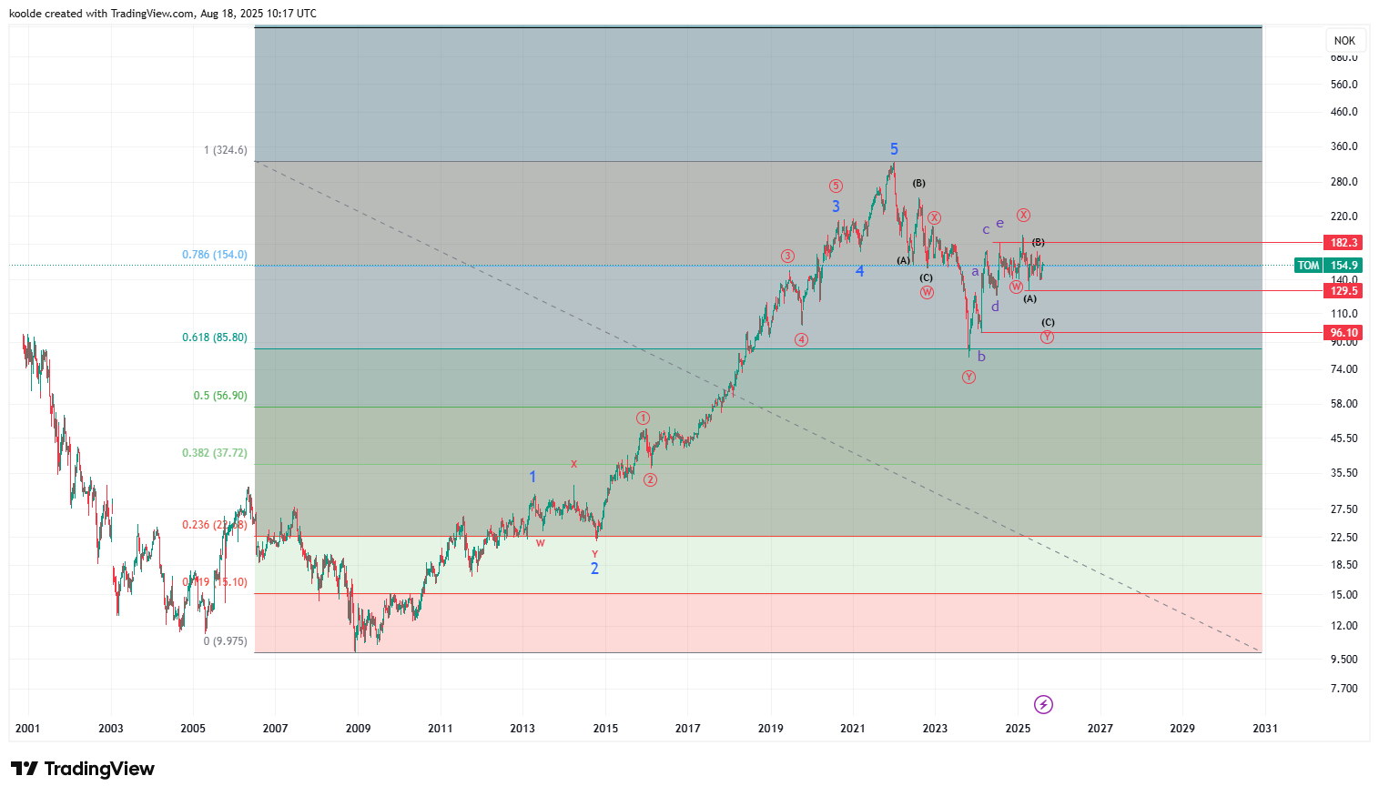The image size is (1379, 796).
Task: Click the TradingView logo
Action: click(x=83, y=769)
